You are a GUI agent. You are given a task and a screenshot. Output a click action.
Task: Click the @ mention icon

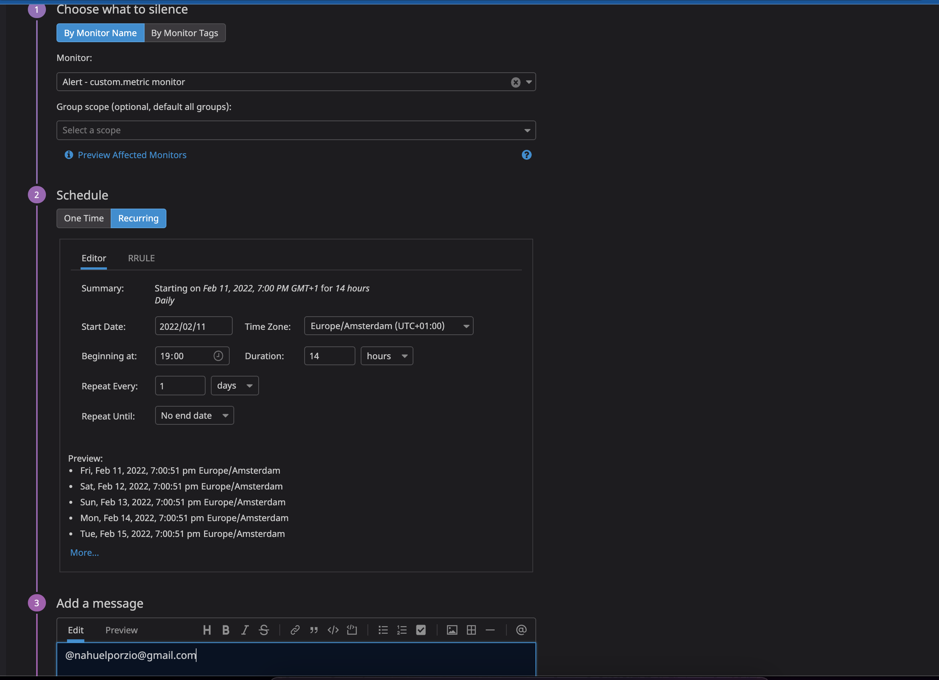(521, 630)
